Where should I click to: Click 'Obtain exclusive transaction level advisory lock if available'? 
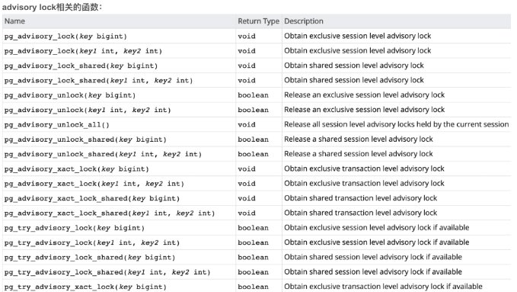[x=383, y=287]
